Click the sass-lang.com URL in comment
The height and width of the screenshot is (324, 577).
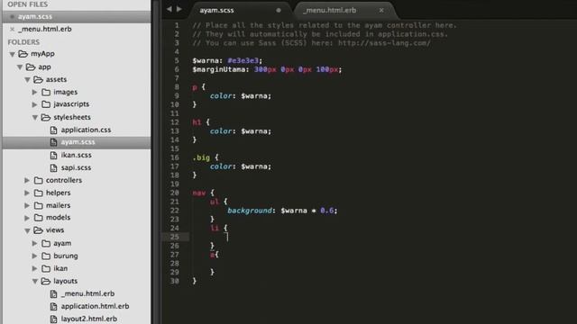pyautogui.click(x=384, y=43)
